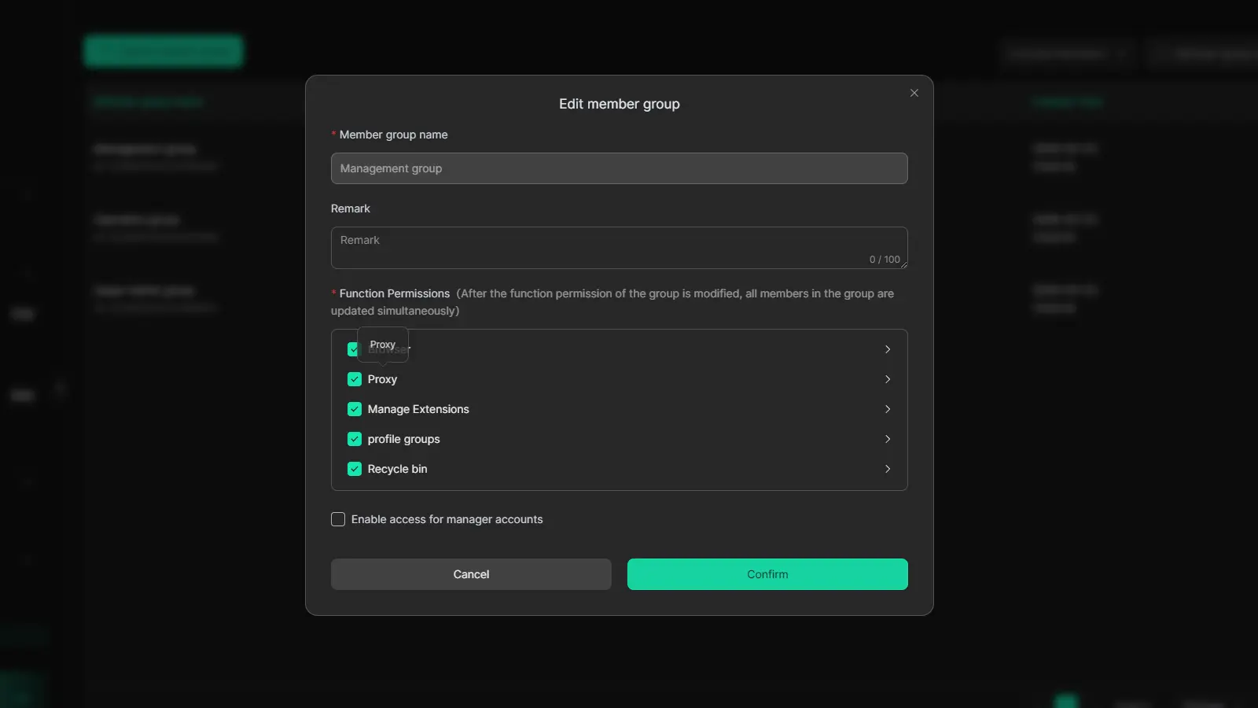The width and height of the screenshot is (1258, 708).
Task: Confirm the member group changes
Action: 767,574
